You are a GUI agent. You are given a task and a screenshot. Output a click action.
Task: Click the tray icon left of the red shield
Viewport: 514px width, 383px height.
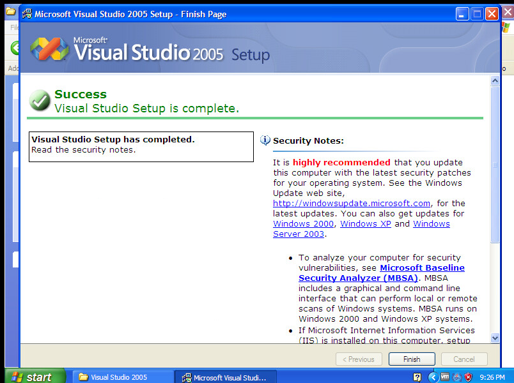[457, 377]
